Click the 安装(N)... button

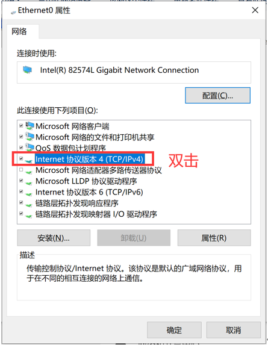pos(54,238)
